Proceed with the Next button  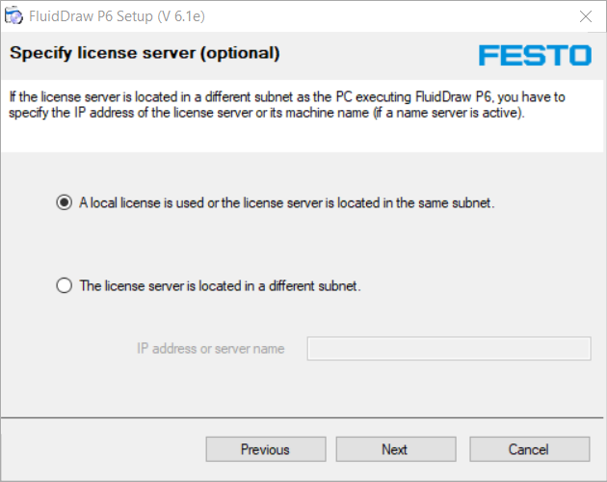point(396,449)
